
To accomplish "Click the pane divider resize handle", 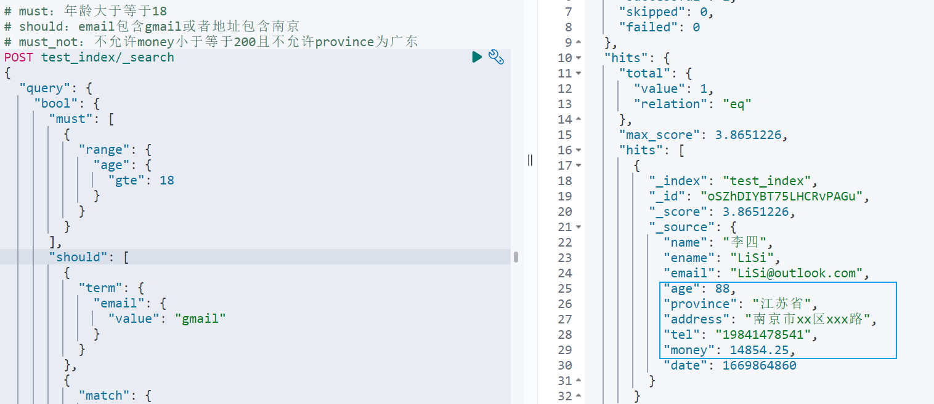I will 530,160.
